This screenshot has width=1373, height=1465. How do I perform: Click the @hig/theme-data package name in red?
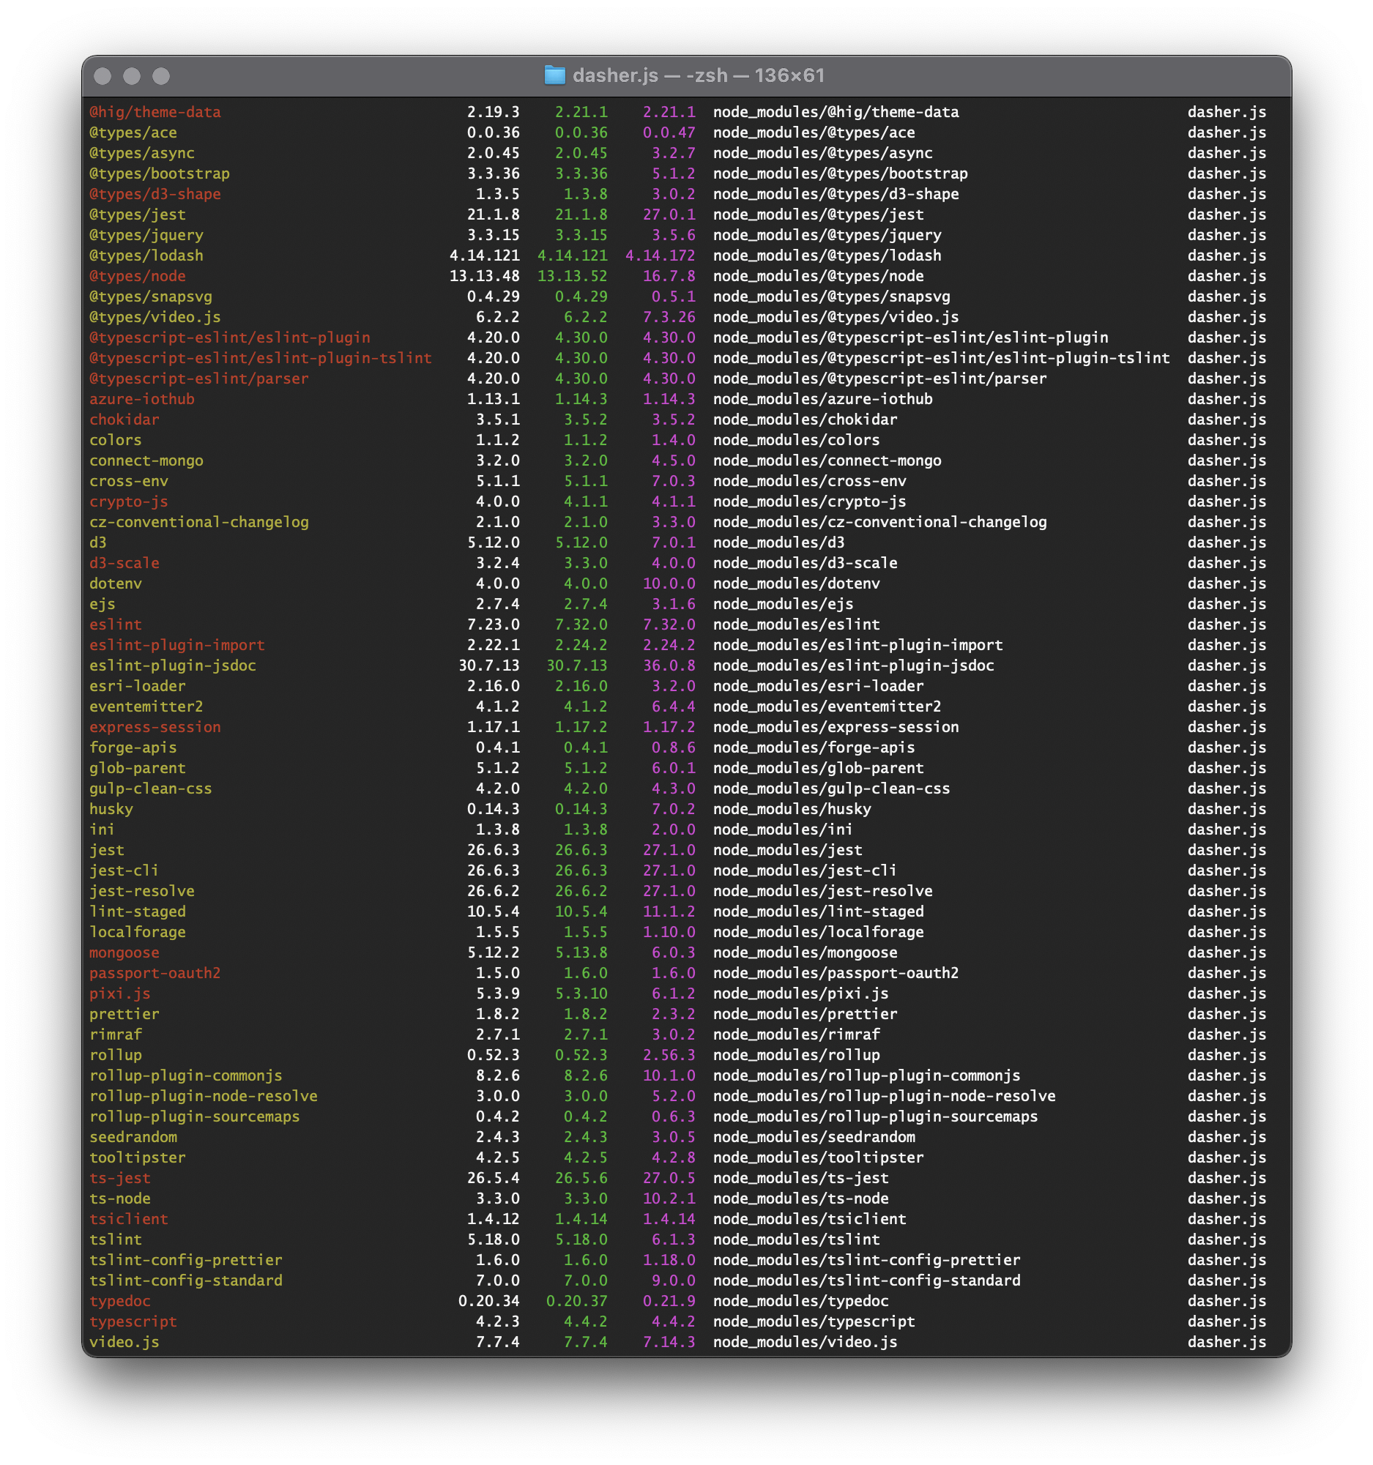click(155, 112)
